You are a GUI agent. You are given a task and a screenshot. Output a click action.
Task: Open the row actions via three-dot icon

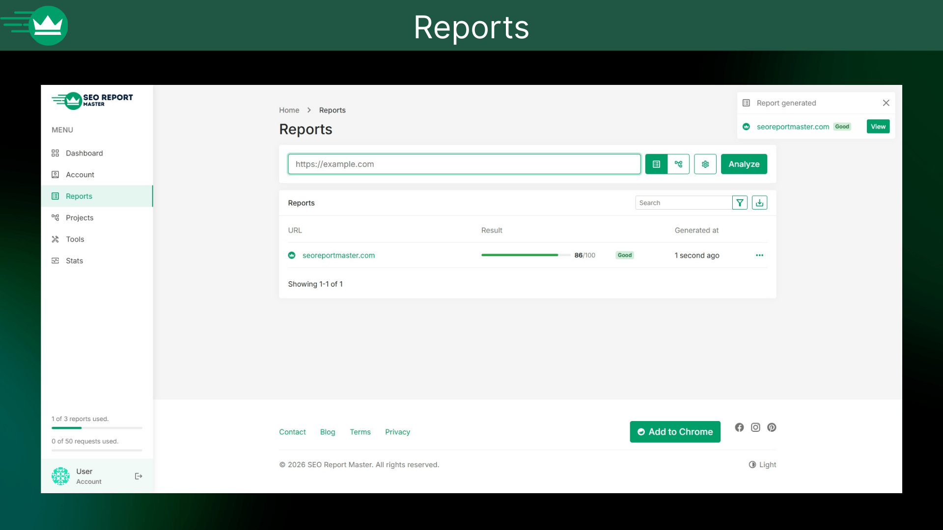pos(759,255)
